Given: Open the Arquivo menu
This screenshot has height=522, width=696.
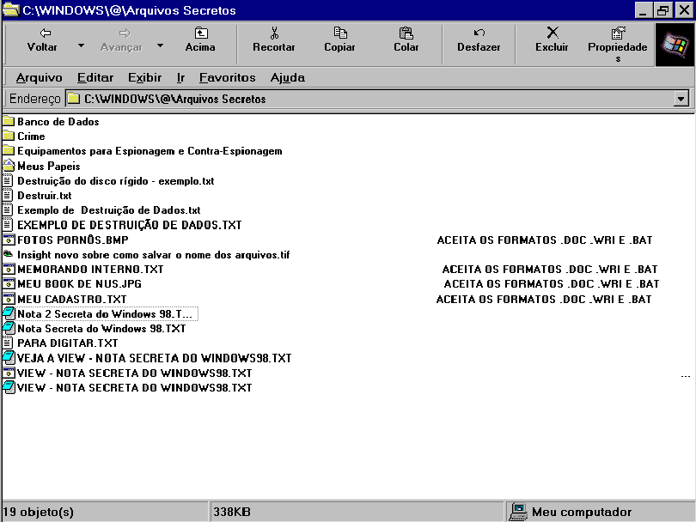Looking at the screenshot, I should pyautogui.click(x=39, y=77).
